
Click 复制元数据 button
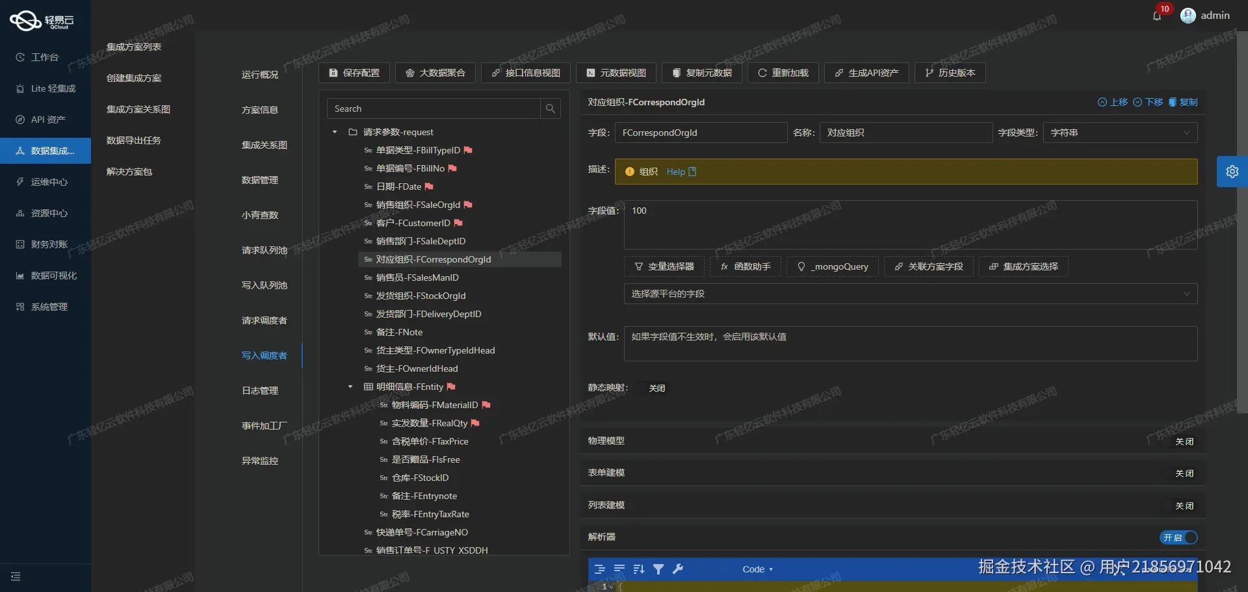click(x=702, y=73)
